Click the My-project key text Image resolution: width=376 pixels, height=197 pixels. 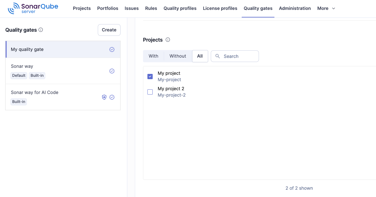[x=169, y=79]
